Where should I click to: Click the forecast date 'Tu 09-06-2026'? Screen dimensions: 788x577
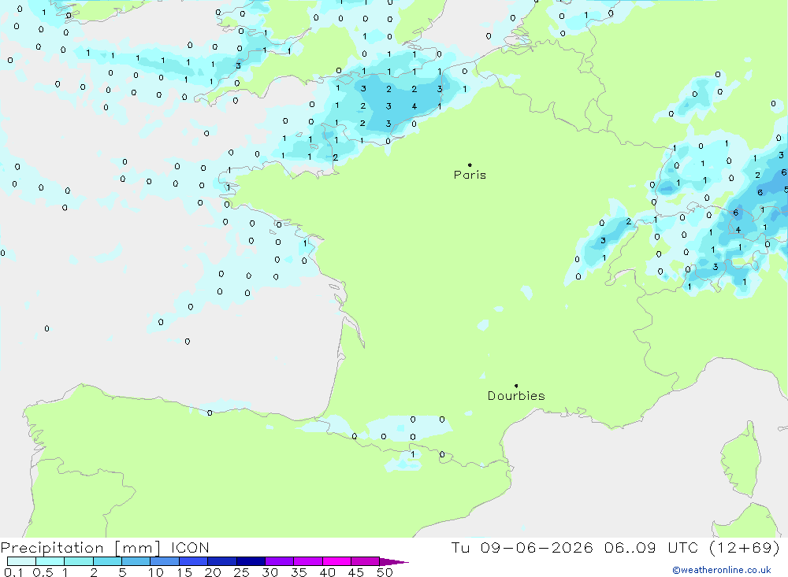pyautogui.click(x=522, y=547)
